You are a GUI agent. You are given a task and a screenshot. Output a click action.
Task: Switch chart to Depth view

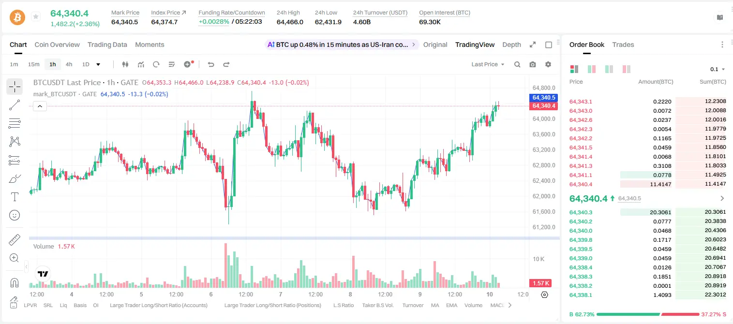(511, 44)
